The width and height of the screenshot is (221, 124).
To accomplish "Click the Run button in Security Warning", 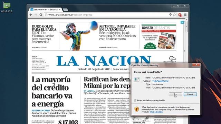I will 175,94.
